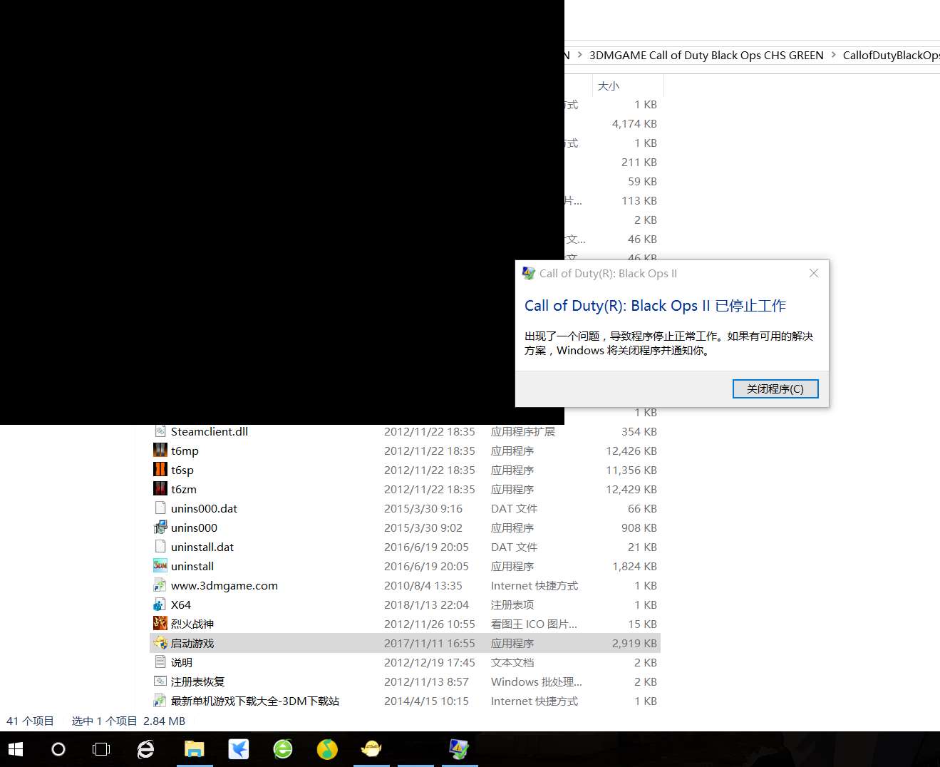This screenshot has height=767, width=940.
Task: Select the 启动游戏 launcher icon
Action: 160,643
